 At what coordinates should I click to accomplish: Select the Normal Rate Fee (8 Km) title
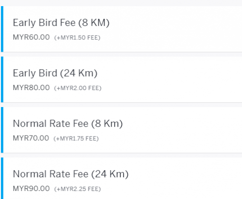68,124
